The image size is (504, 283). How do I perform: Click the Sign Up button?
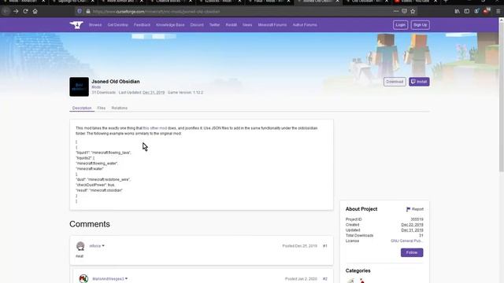[x=420, y=24]
